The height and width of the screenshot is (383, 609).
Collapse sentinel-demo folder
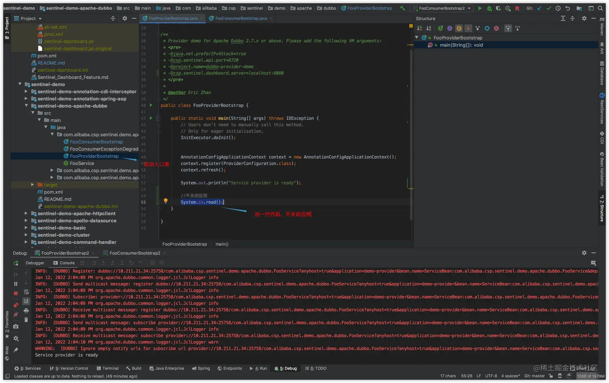coord(20,84)
